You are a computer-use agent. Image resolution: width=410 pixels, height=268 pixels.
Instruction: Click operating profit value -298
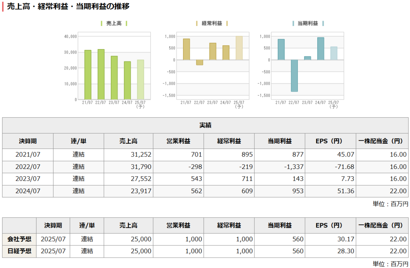(195, 167)
